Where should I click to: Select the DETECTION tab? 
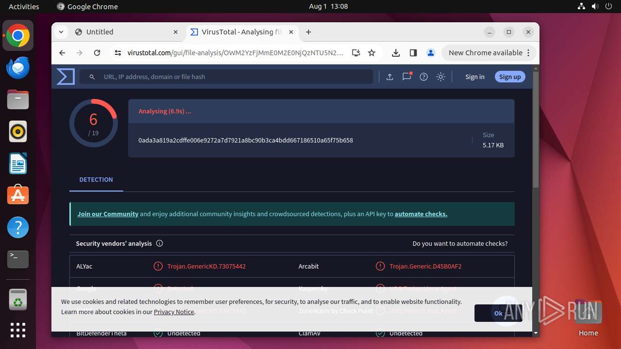pos(96,179)
